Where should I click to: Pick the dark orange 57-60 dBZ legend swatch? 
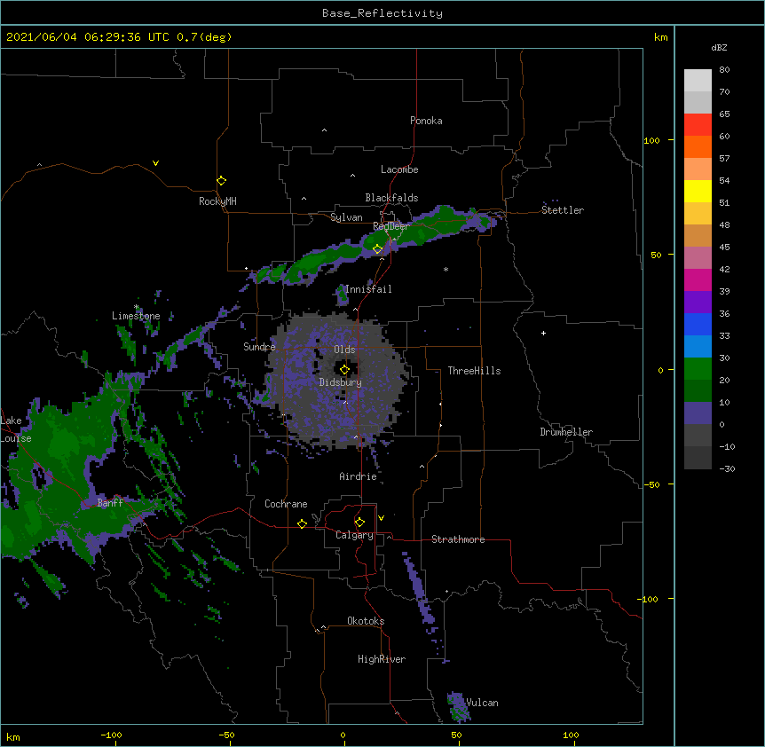[x=698, y=146]
